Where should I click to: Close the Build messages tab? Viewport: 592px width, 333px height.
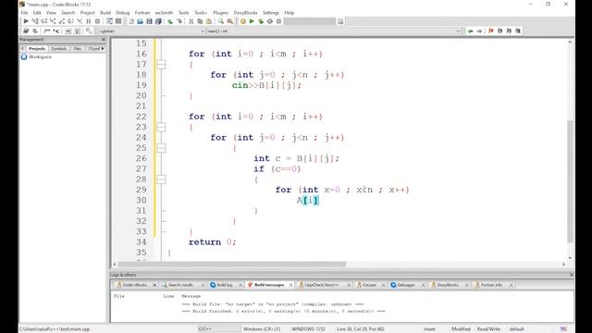pyautogui.click(x=290, y=285)
